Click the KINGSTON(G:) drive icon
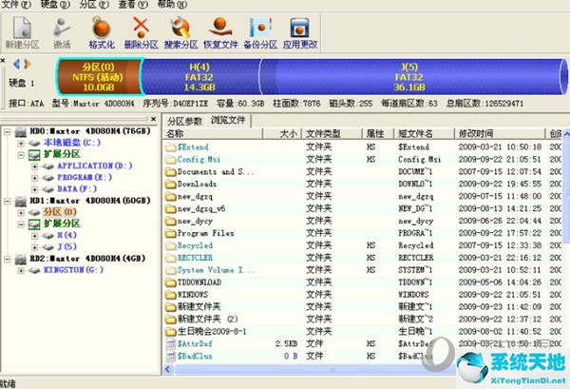 point(34,270)
